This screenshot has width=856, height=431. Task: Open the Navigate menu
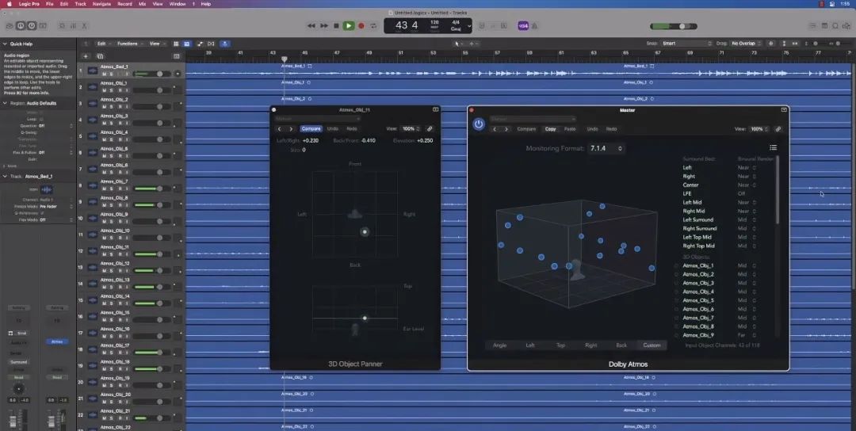click(x=101, y=4)
